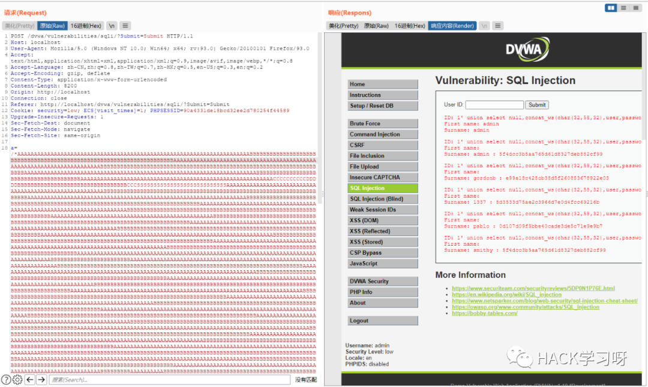Click the POST request first line
This screenshot has width=648, height=387.
click(101, 37)
